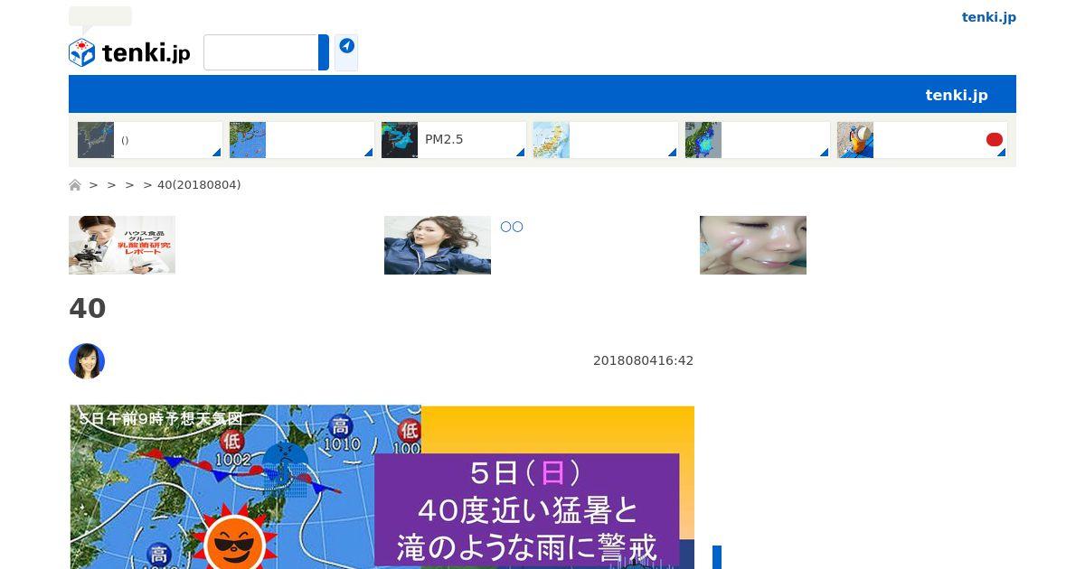The image size is (1085, 569).
Task: Expand the triangle on the rain radar tile
Action: click(x=825, y=153)
